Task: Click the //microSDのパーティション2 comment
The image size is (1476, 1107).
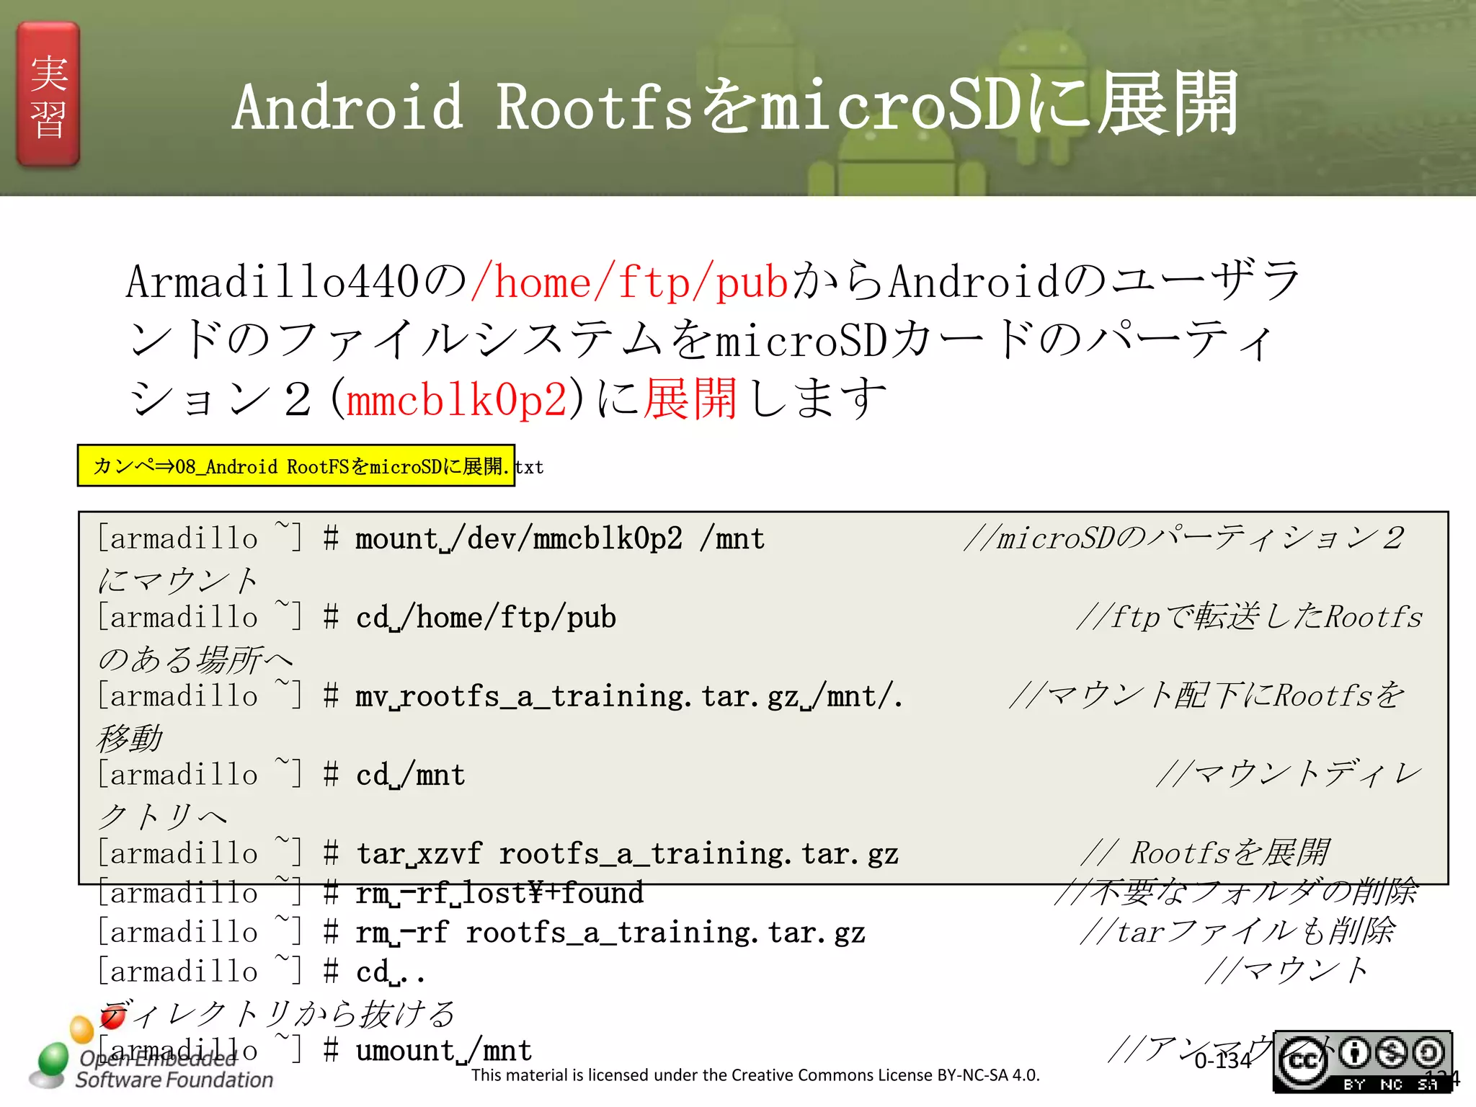Action: tap(1184, 538)
